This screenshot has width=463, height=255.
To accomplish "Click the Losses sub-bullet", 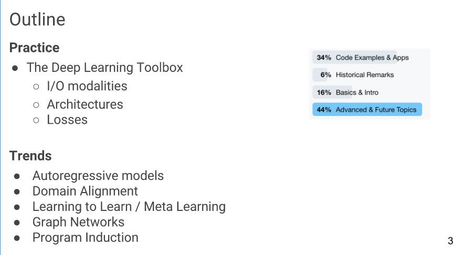I will point(67,120).
